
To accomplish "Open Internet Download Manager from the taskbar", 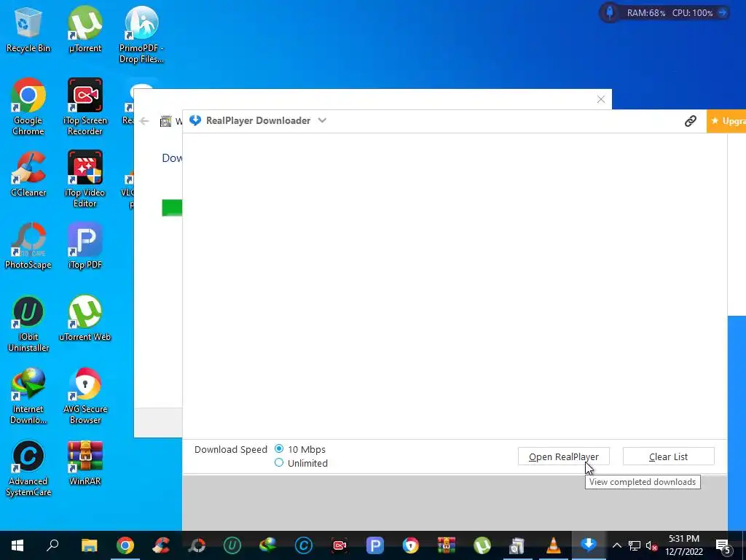I will pyautogui.click(x=268, y=545).
